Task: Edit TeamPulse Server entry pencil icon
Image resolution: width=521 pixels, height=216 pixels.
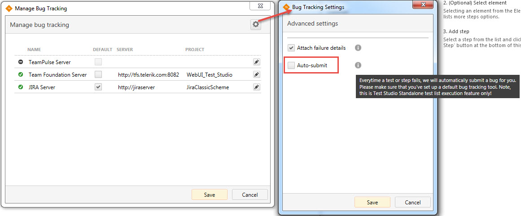Action: point(257,62)
